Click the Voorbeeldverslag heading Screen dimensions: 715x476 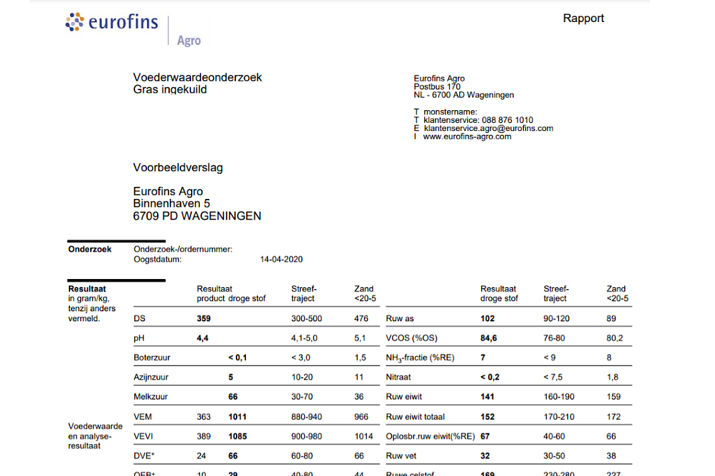pyautogui.click(x=178, y=168)
